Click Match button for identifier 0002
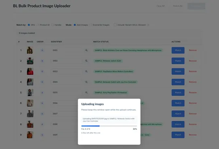 tap(178, 61)
